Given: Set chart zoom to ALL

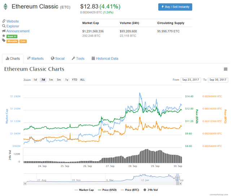Looking at the screenshot, I should (82, 80).
